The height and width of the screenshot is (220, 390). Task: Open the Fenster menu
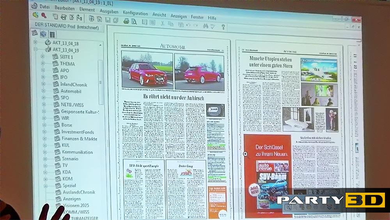[197, 17]
